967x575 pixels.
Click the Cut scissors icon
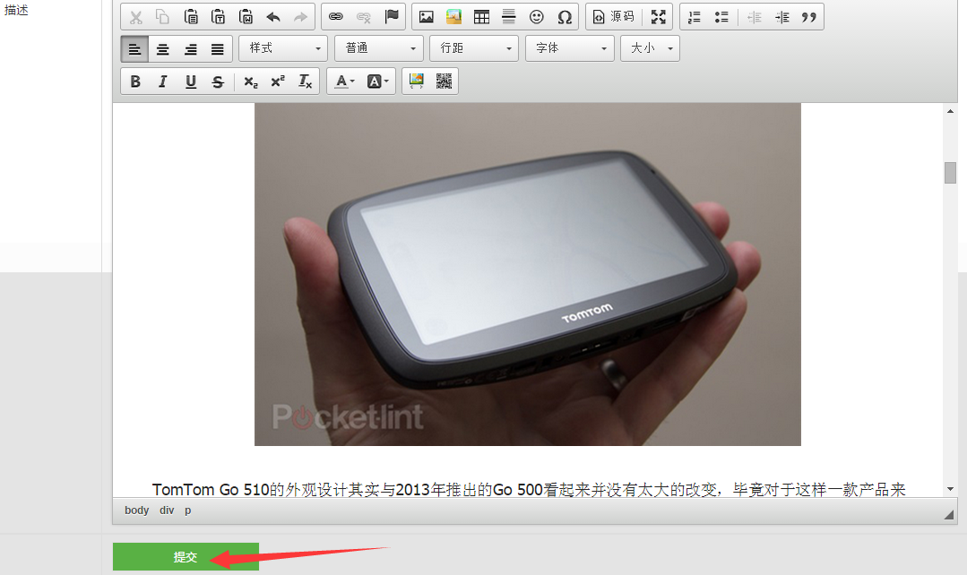point(135,17)
